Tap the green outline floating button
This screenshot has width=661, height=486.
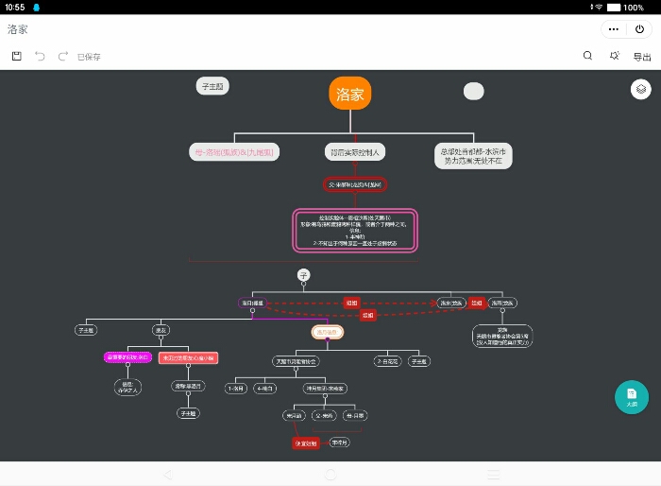pyautogui.click(x=632, y=397)
